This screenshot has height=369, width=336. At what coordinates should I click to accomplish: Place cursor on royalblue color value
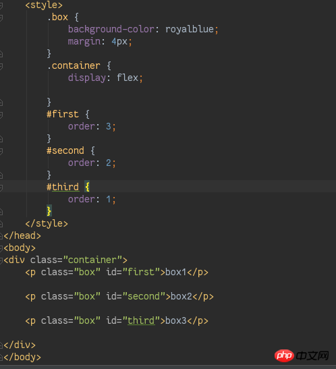(190, 30)
